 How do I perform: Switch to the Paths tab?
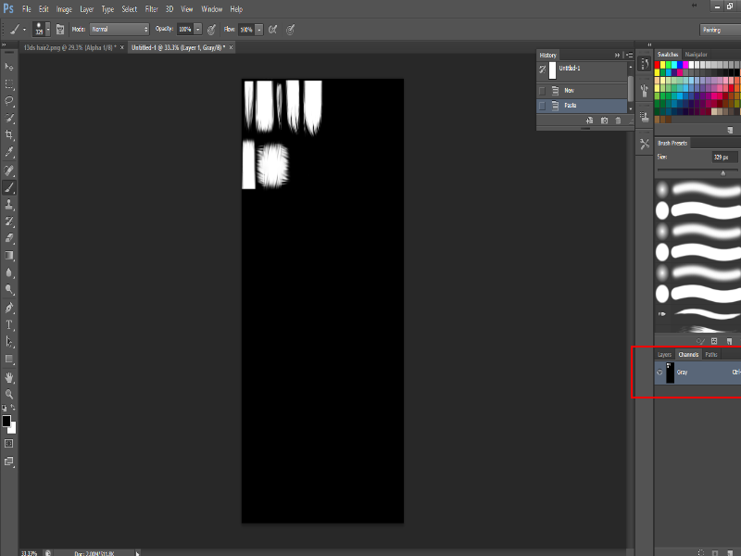(x=711, y=354)
